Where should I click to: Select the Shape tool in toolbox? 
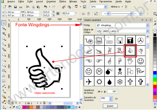[x=4, y=28]
